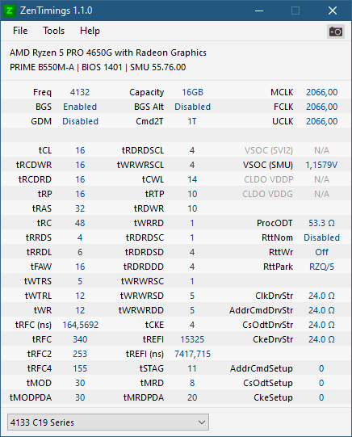This screenshot has width=352, height=437.
Task: Click the ProcODT 53.3 Ω value
Action: 321,223
